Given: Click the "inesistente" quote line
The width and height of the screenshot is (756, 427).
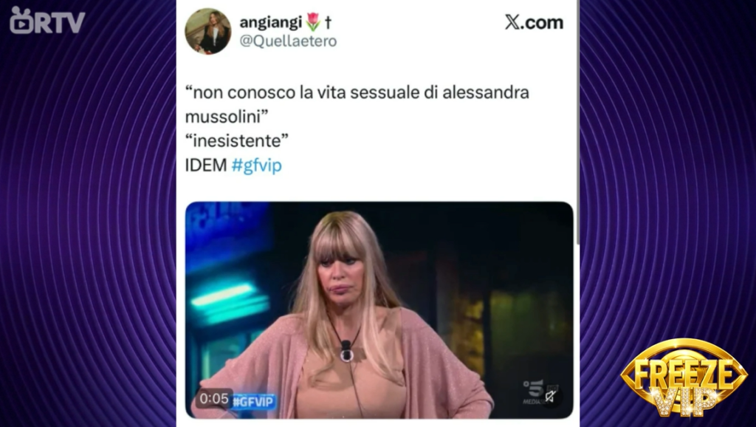Looking at the screenshot, I should point(237,140).
